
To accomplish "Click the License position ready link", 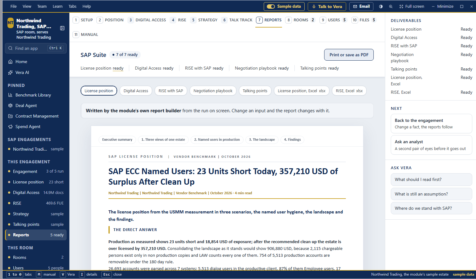I will point(102,68).
